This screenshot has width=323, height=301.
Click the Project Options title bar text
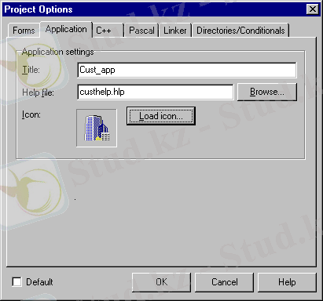click(x=39, y=9)
